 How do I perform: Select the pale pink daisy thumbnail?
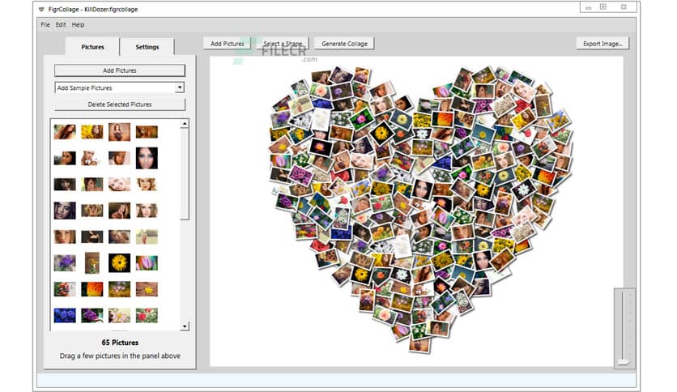[x=119, y=315]
